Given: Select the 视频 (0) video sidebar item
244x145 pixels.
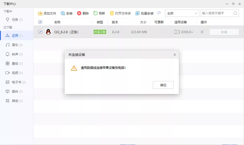Looking at the screenshot, I should coord(17,73).
